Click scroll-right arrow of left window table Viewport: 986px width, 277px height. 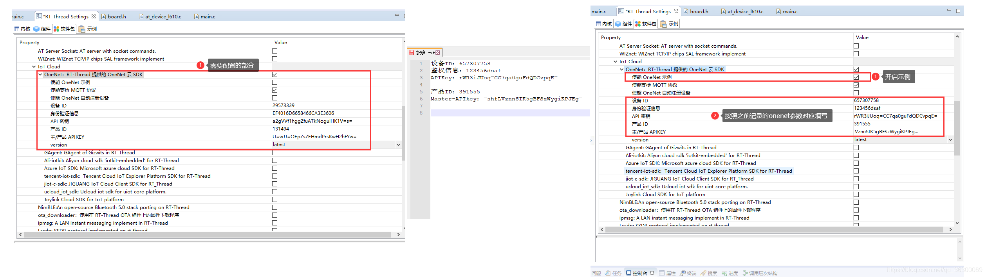[399, 235]
